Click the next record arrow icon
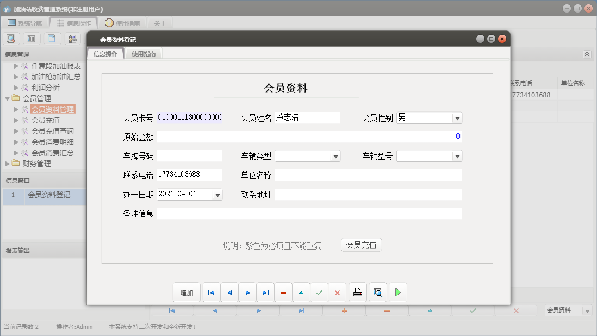Image resolution: width=597 pixels, height=336 pixels. click(247, 292)
